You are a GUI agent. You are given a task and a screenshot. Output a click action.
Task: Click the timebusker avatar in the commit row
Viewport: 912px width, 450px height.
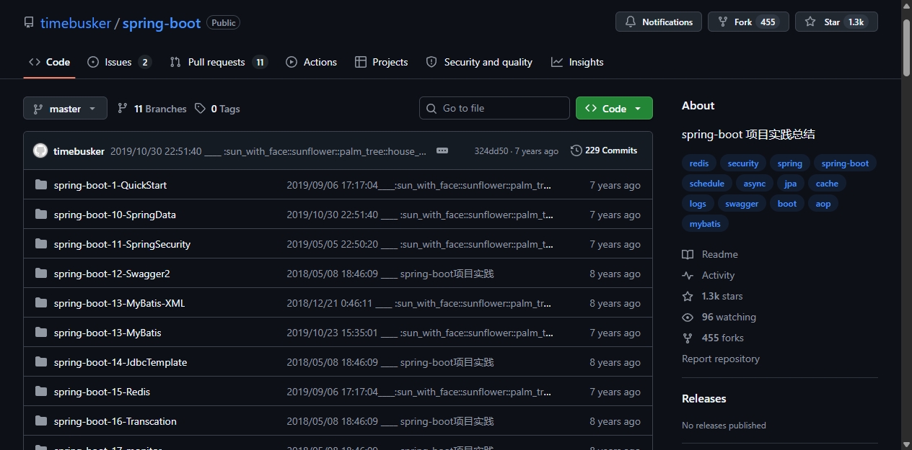(x=40, y=150)
